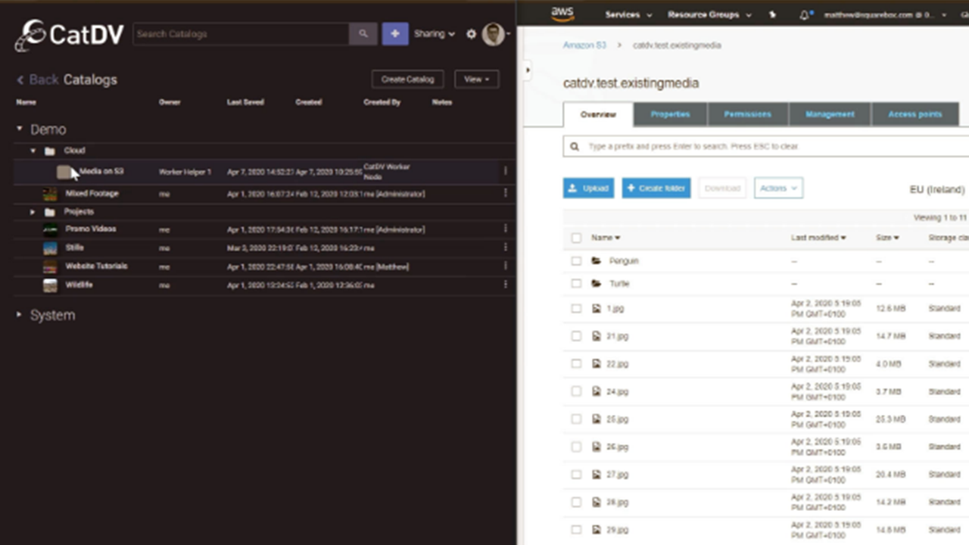
Task: Switch to the Permissions tab
Action: (x=747, y=114)
